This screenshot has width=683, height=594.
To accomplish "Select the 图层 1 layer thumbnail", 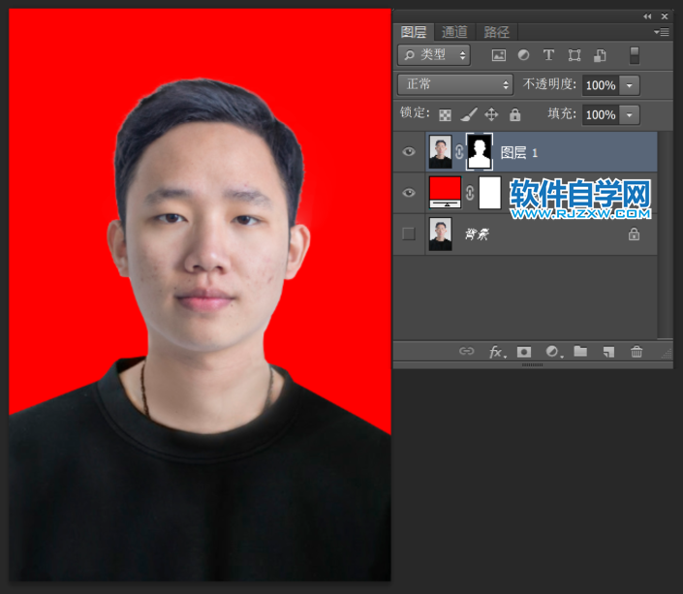I will click(x=441, y=152).
